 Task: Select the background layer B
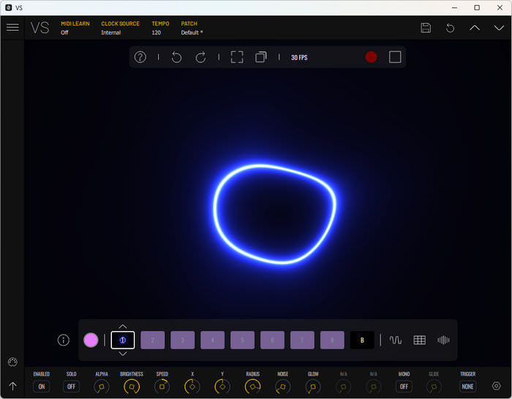362,340
